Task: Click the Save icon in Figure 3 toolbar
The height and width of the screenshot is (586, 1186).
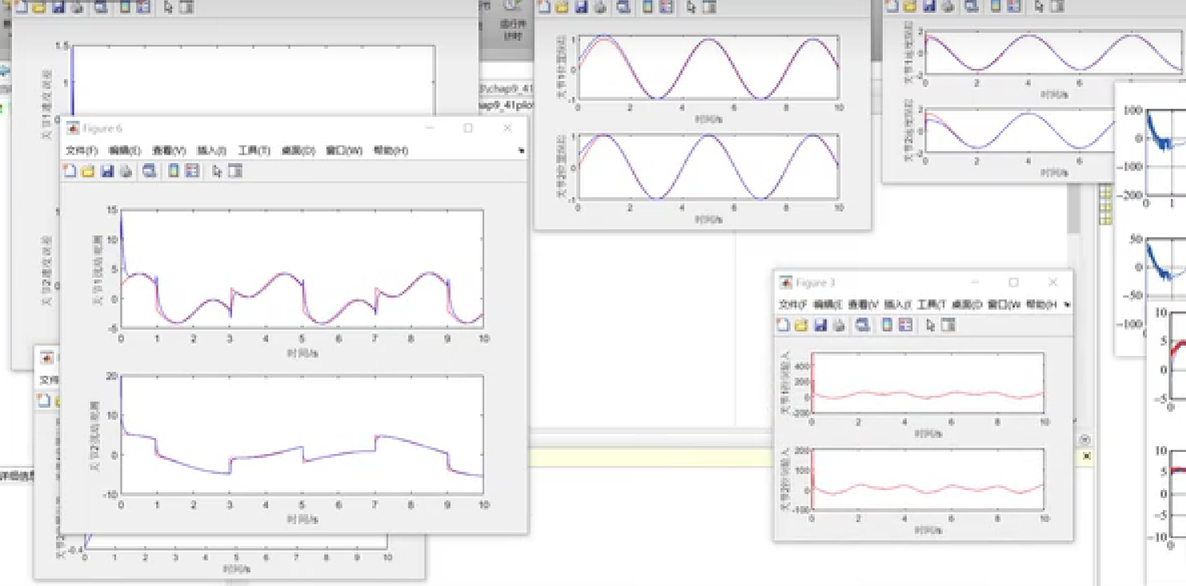Action: tap(820, 325)
